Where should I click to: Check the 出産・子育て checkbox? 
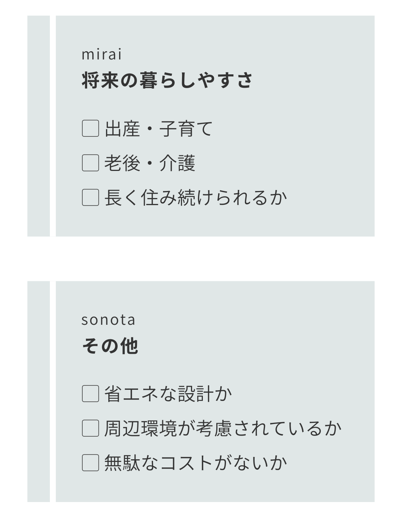[x=90, y=129]
